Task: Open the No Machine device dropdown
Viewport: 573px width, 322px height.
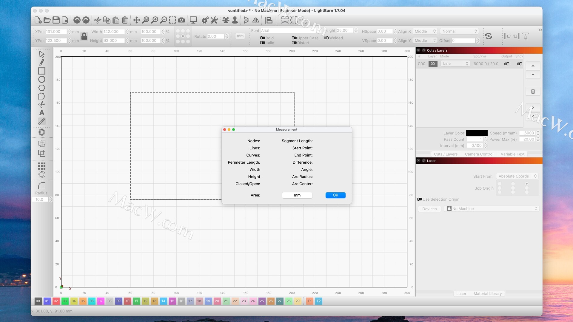Action: pyautogui.click(x=492, y=209)
